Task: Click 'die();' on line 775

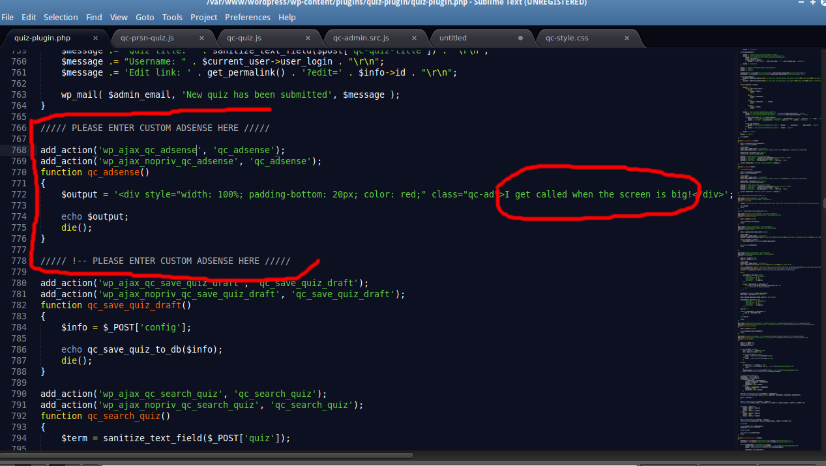Action: (77, 227)
